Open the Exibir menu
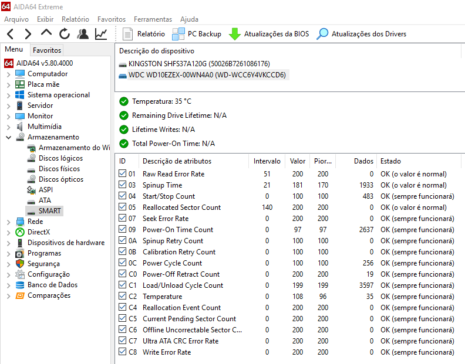This screenshot has height=364, width=465. point(45,19)
